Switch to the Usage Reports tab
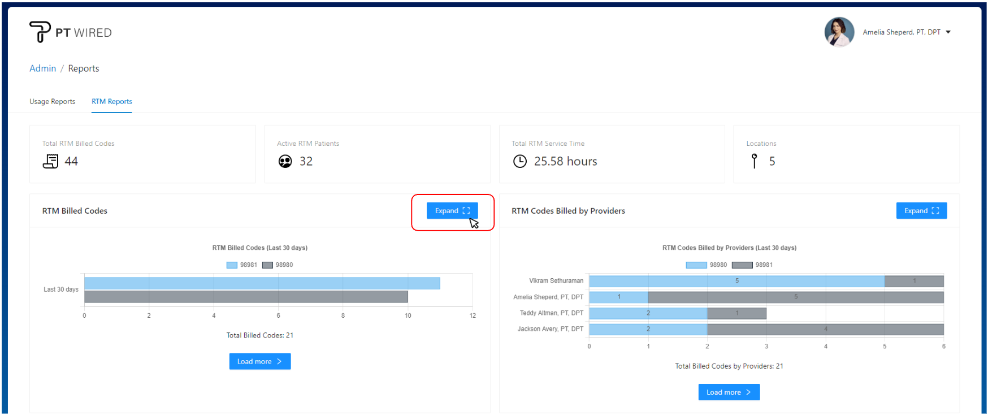The image size is (988, 415). coord(52,102)
